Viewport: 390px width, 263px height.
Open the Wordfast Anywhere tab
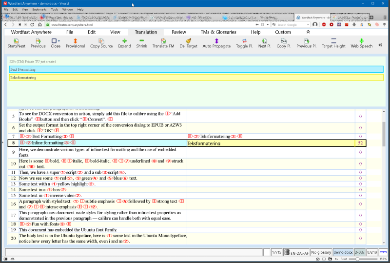[31, 32]
